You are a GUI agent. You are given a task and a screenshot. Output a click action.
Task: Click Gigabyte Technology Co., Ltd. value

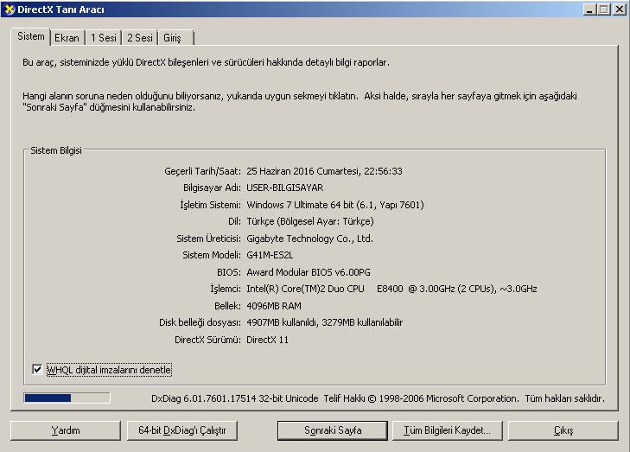[309, 239]
